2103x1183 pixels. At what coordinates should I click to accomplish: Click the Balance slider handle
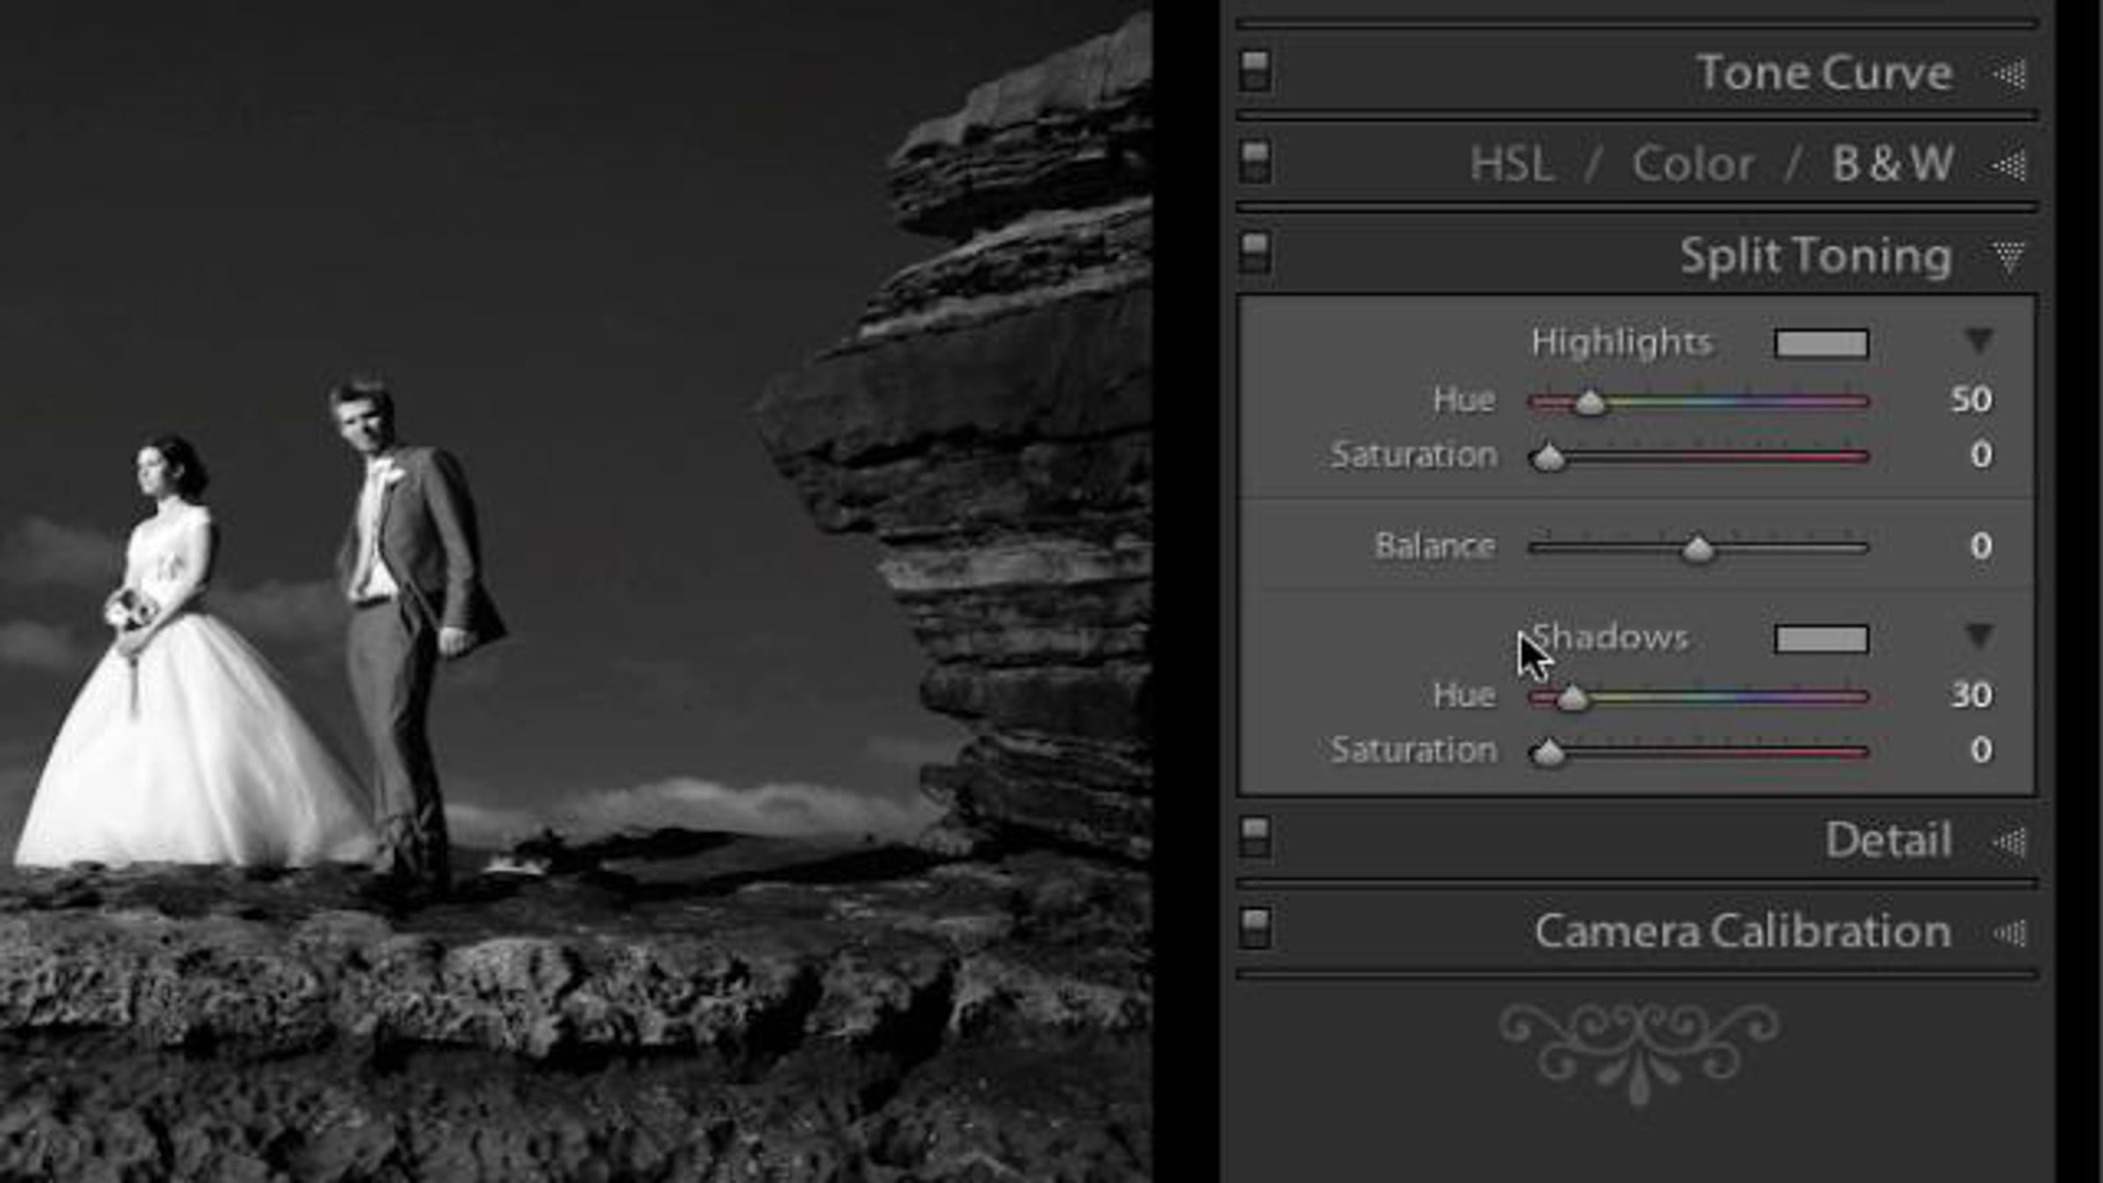click(1698, 549)
